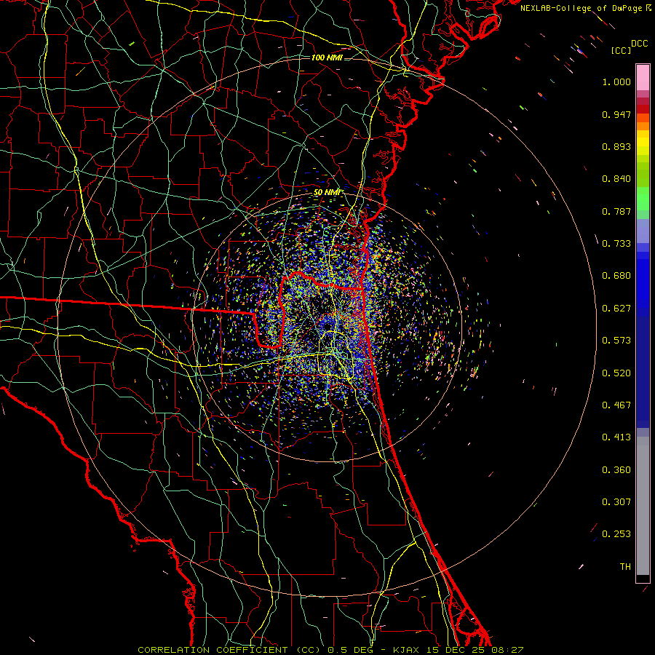The height and width of the screenshot is (655, 655).
Task: Click the 0.840 scale value
Action: click(616, 179)
